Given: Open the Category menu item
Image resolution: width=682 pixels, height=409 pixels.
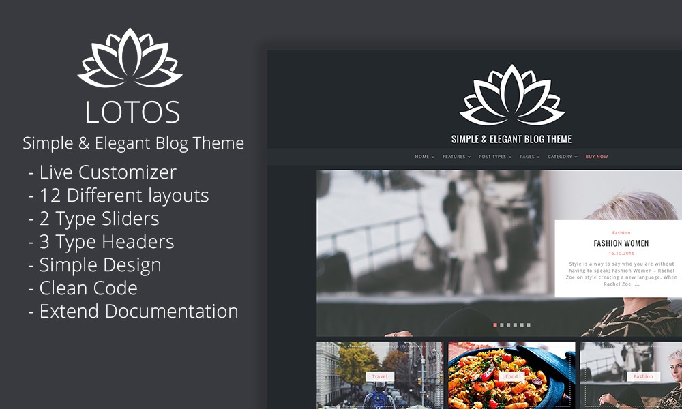Looking at the screenshot, I should (562, 157).
